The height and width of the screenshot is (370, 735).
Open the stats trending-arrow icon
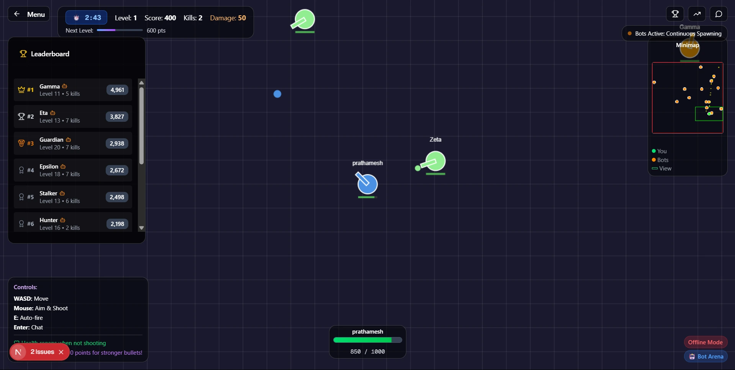[x=697, y=14]
